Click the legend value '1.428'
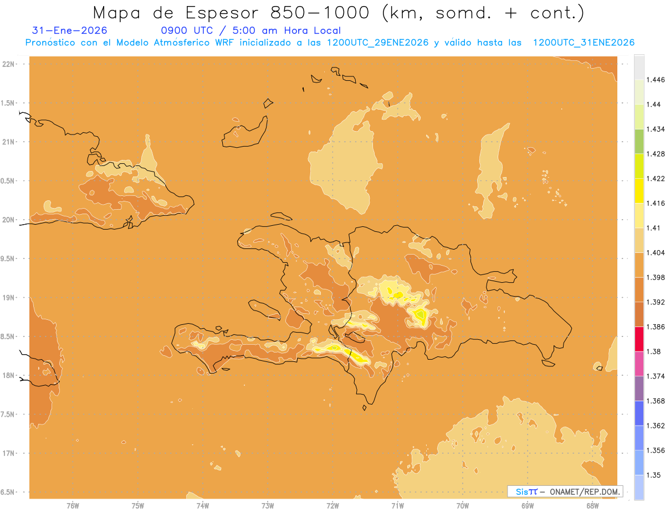The height and width of the screenshot is (513, 665). (x=656, y=154)
